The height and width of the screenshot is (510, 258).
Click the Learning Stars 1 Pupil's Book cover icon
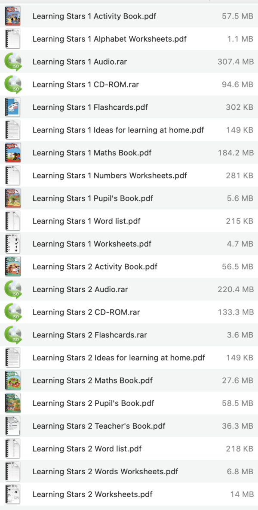click(x=12, y=198)
